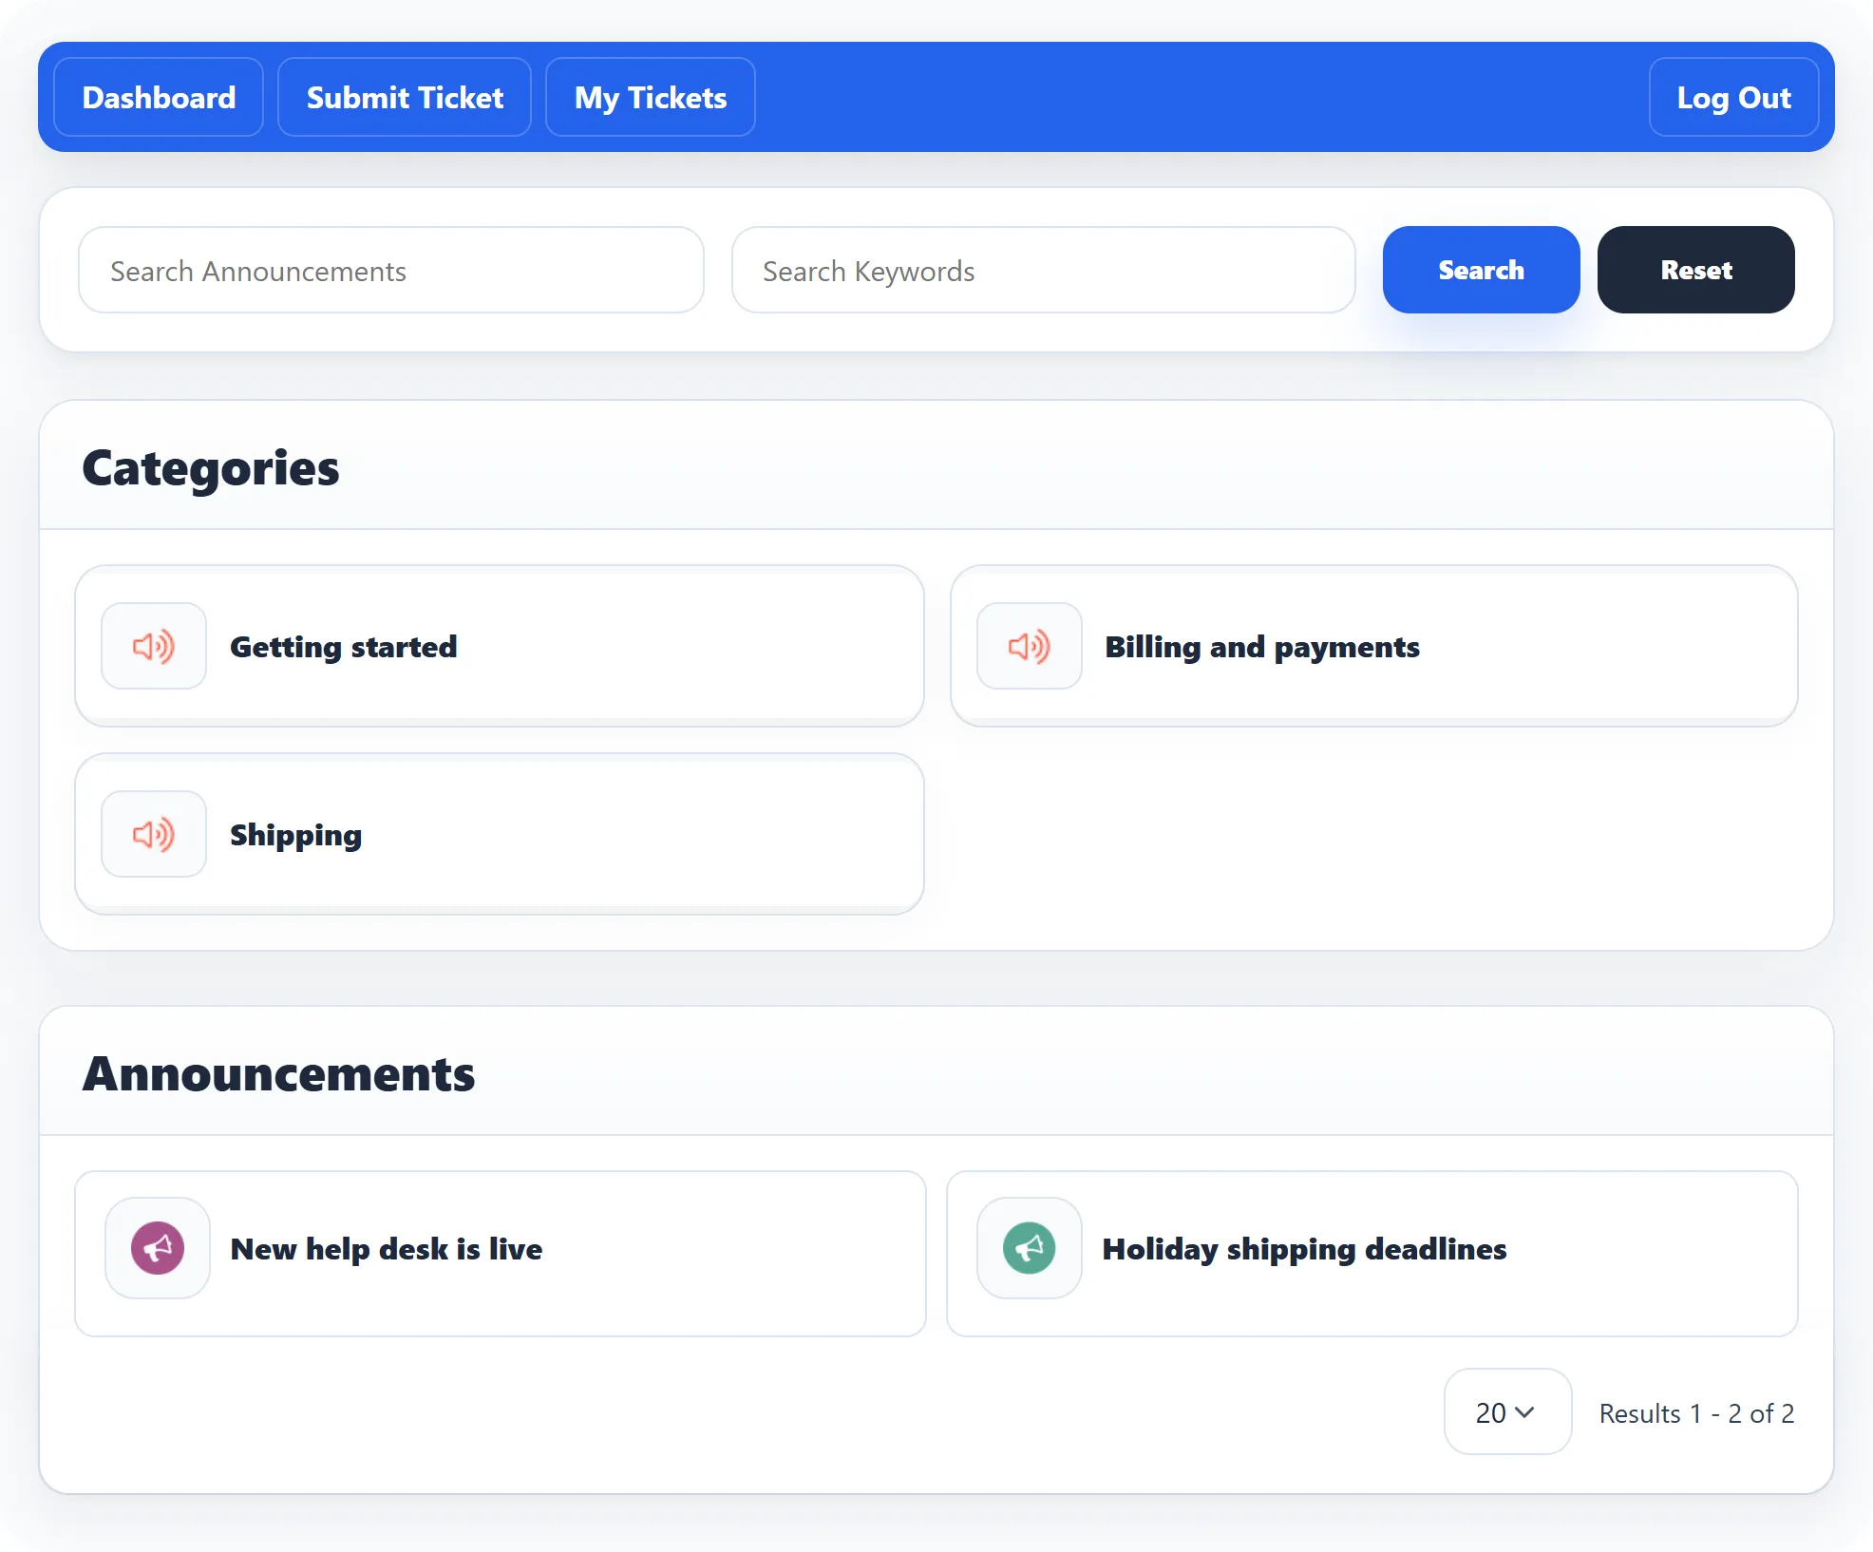
Task: Focus the Search Keywords input field
Action: pos(1044,270)
